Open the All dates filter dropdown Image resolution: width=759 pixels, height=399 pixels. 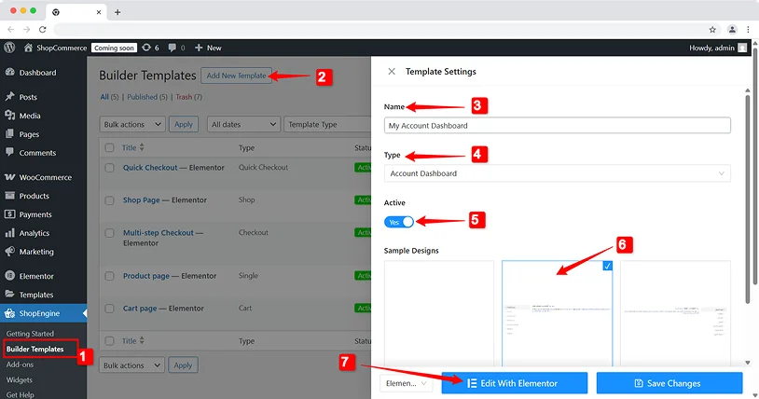tap(243, 124)
